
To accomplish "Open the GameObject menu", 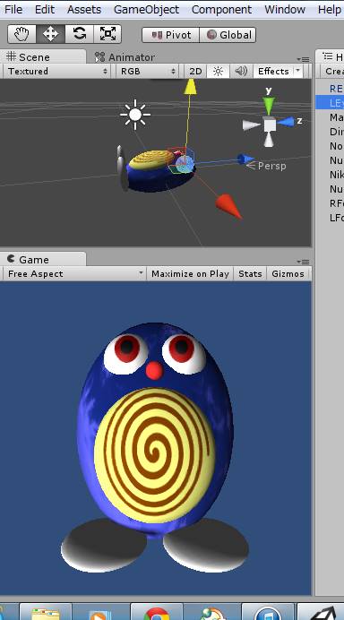I will (x=146, y=10).
